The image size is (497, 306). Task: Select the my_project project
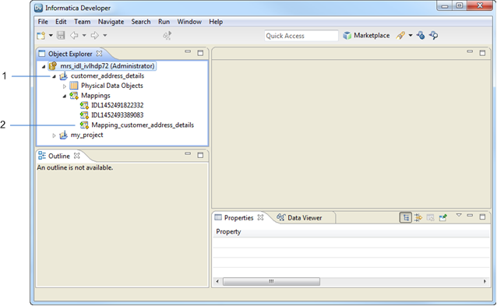point(86,135)
